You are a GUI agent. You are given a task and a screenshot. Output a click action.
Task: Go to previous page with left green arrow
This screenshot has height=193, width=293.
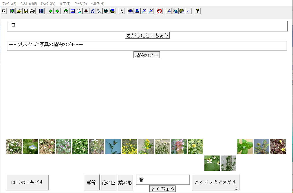(x=51, y=11)
